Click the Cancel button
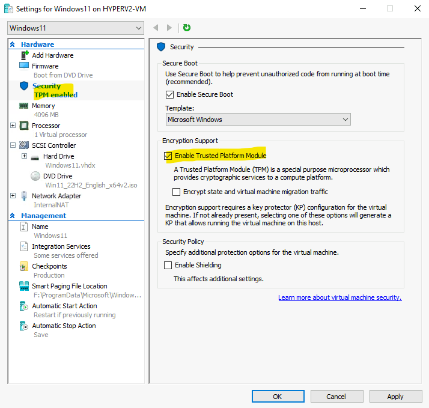 pyautogui.click(x=336, y=396)
